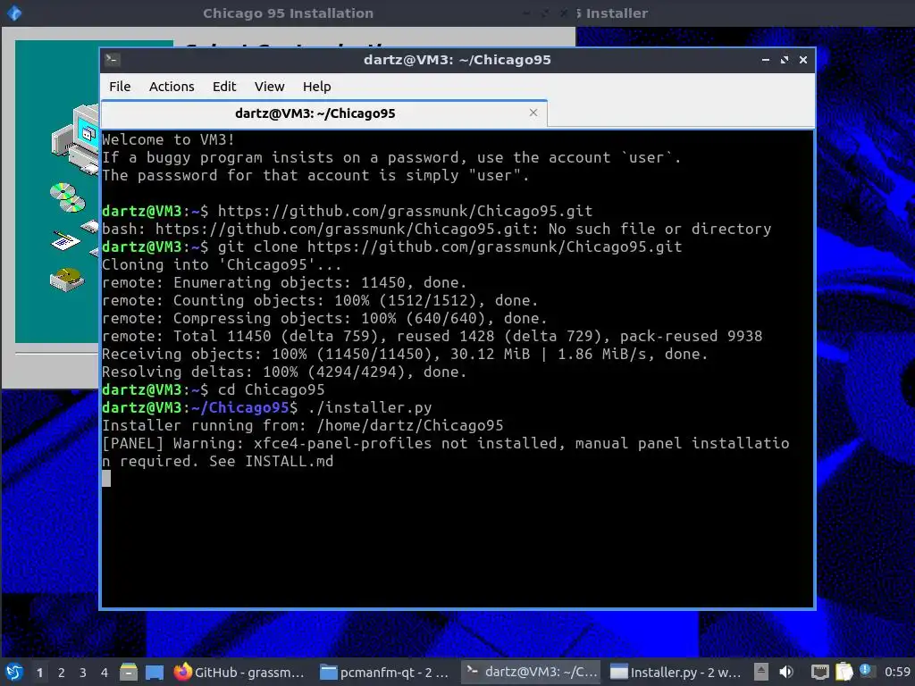The width and height of the screenshot is (915, 686).
Task: Open the clipboard manager tray icon
Action: coord(844,672)
